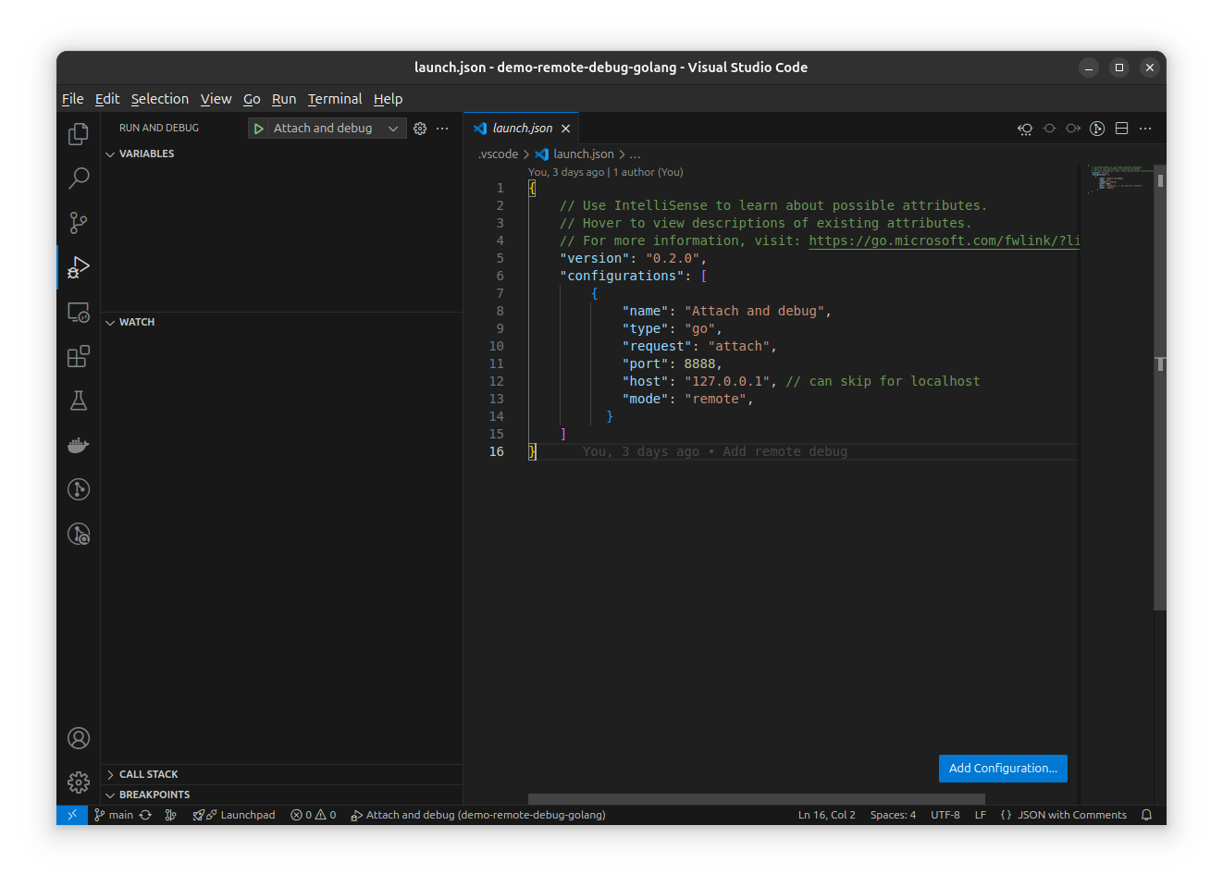Open the Testing flask view

click(79, 400)
